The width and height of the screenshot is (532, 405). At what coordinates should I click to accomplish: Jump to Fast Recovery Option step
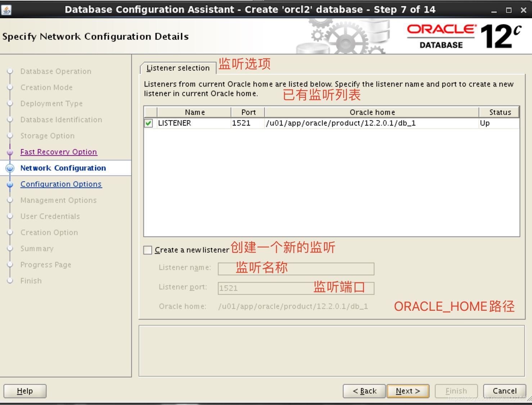pos(59,152)
